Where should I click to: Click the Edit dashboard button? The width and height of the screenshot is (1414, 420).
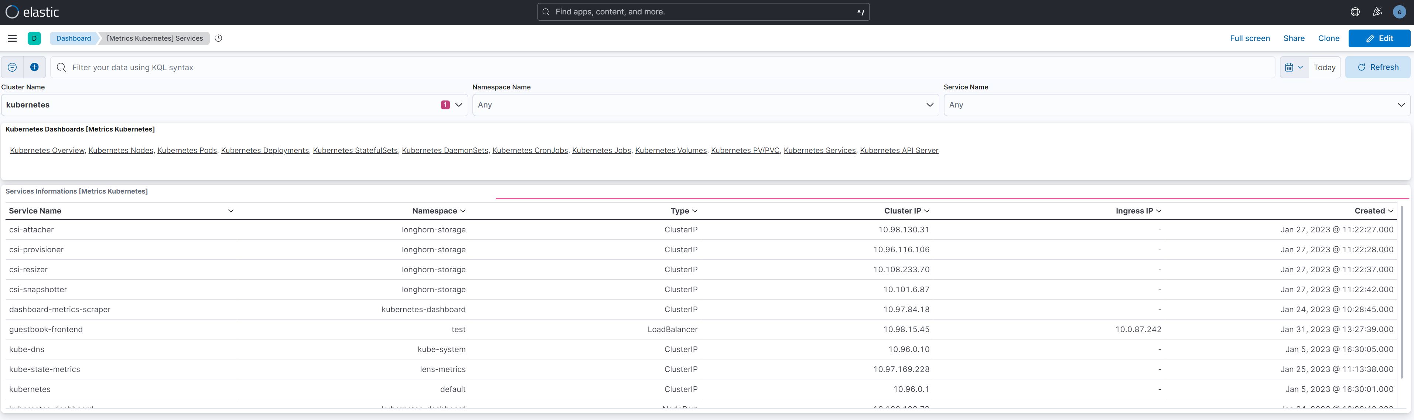pyautogui.click(x=1379, y=38)
